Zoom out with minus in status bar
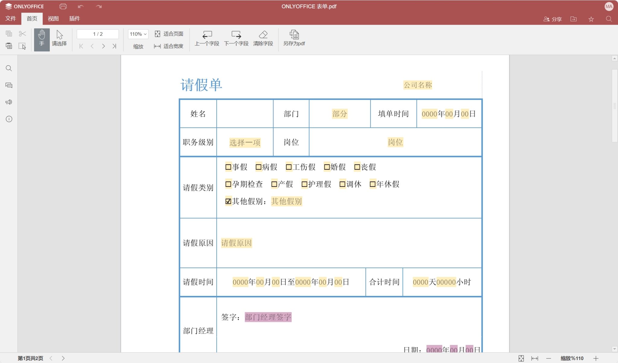The height and width of the screenshot is (363, 618). pyautogui.click(x=549, y=358)
